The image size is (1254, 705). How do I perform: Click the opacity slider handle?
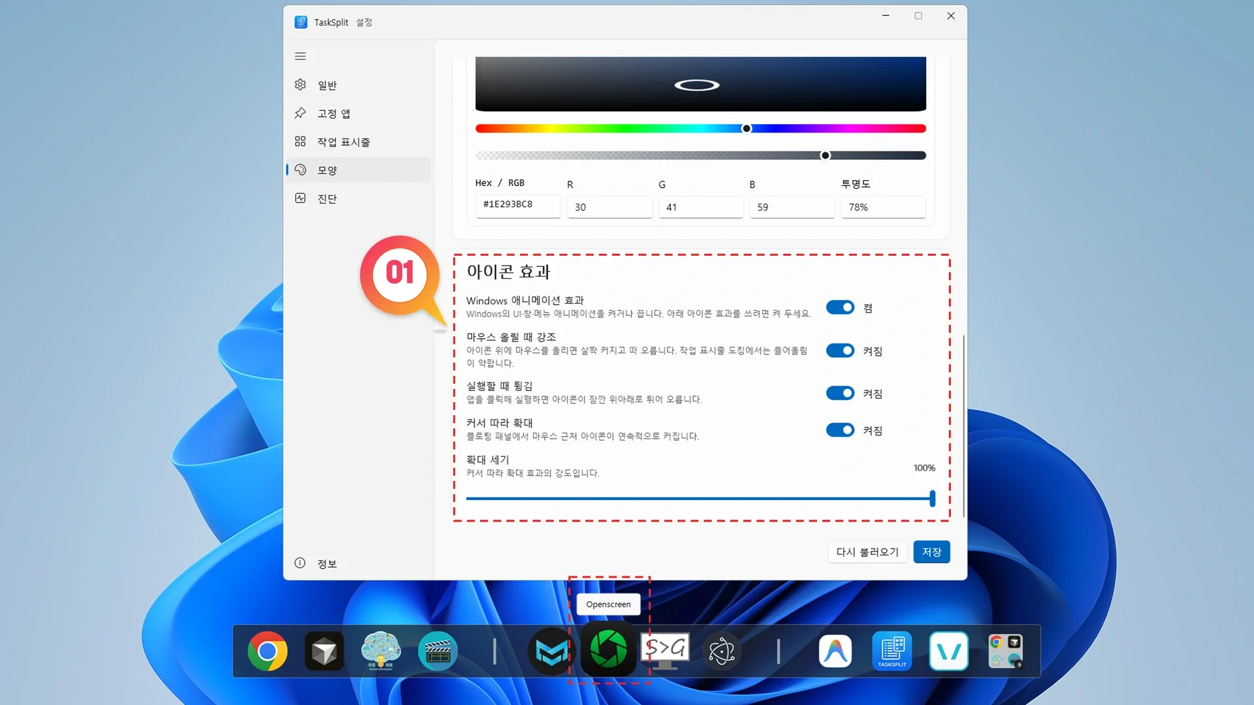click(x=826, y=155)
